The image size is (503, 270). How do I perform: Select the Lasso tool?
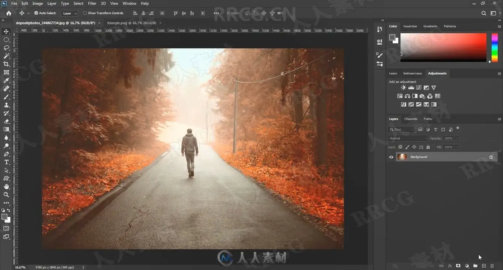6,48
